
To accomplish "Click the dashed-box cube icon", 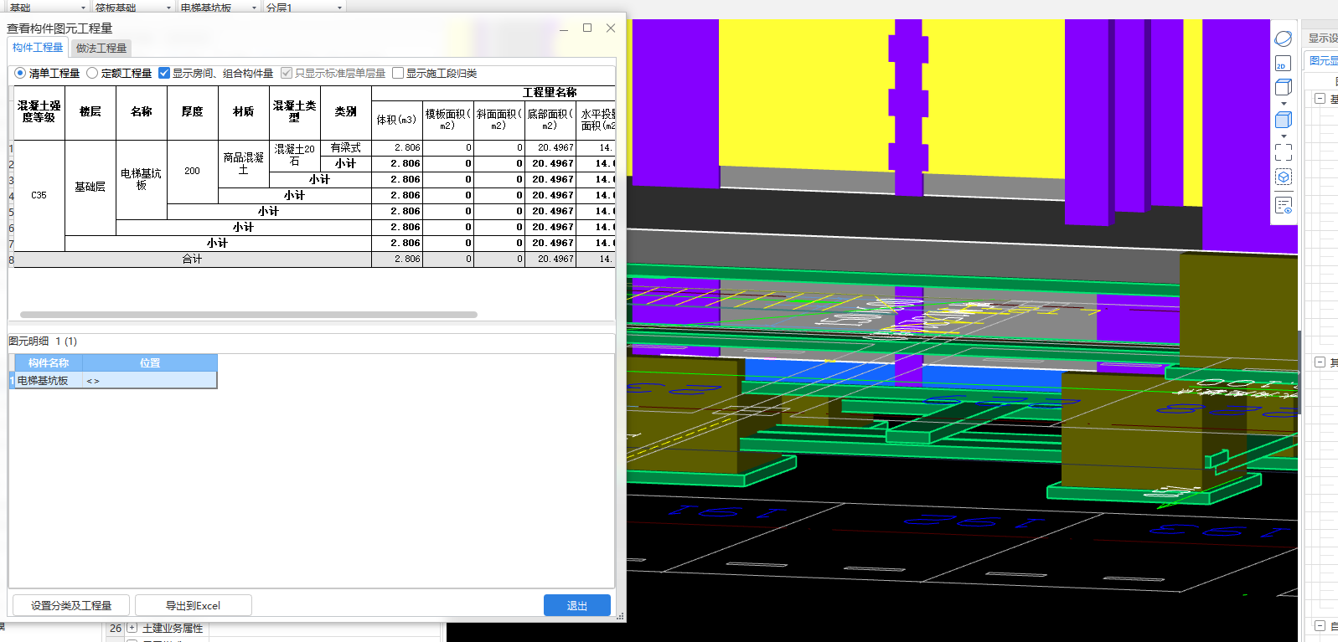I will coord(1284,177).
